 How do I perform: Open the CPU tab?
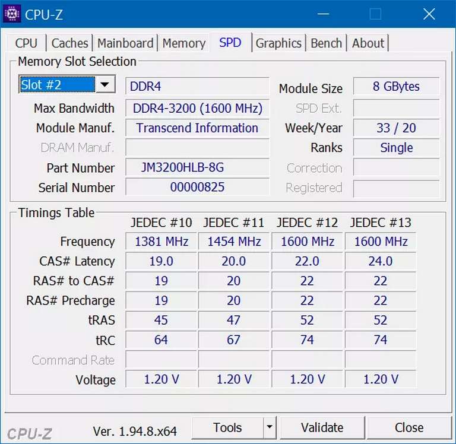(26, 43)
